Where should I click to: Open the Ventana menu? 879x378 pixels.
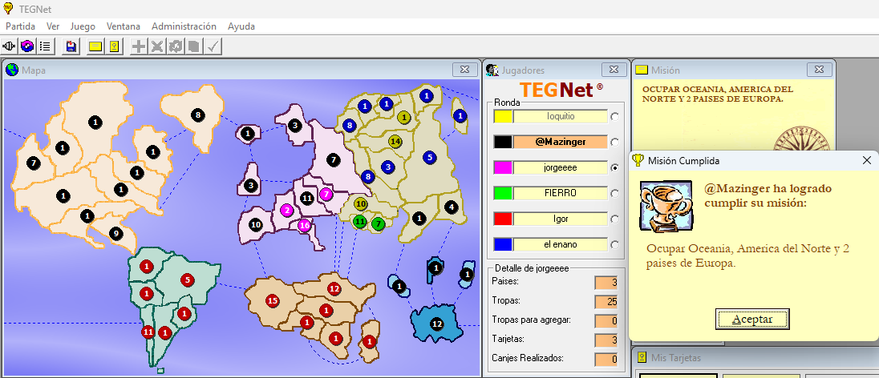coord(124,26)
